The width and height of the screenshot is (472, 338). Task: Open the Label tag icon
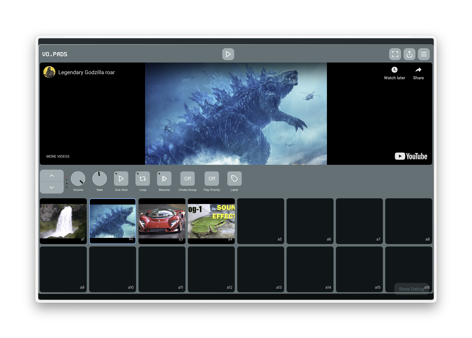click(x=234, y=179)
